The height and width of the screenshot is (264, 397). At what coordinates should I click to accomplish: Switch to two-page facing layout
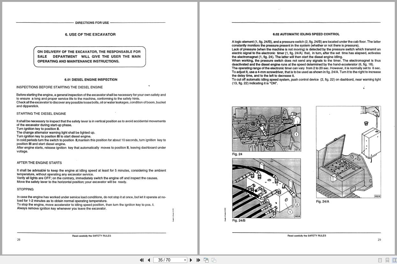pos(394,260)
